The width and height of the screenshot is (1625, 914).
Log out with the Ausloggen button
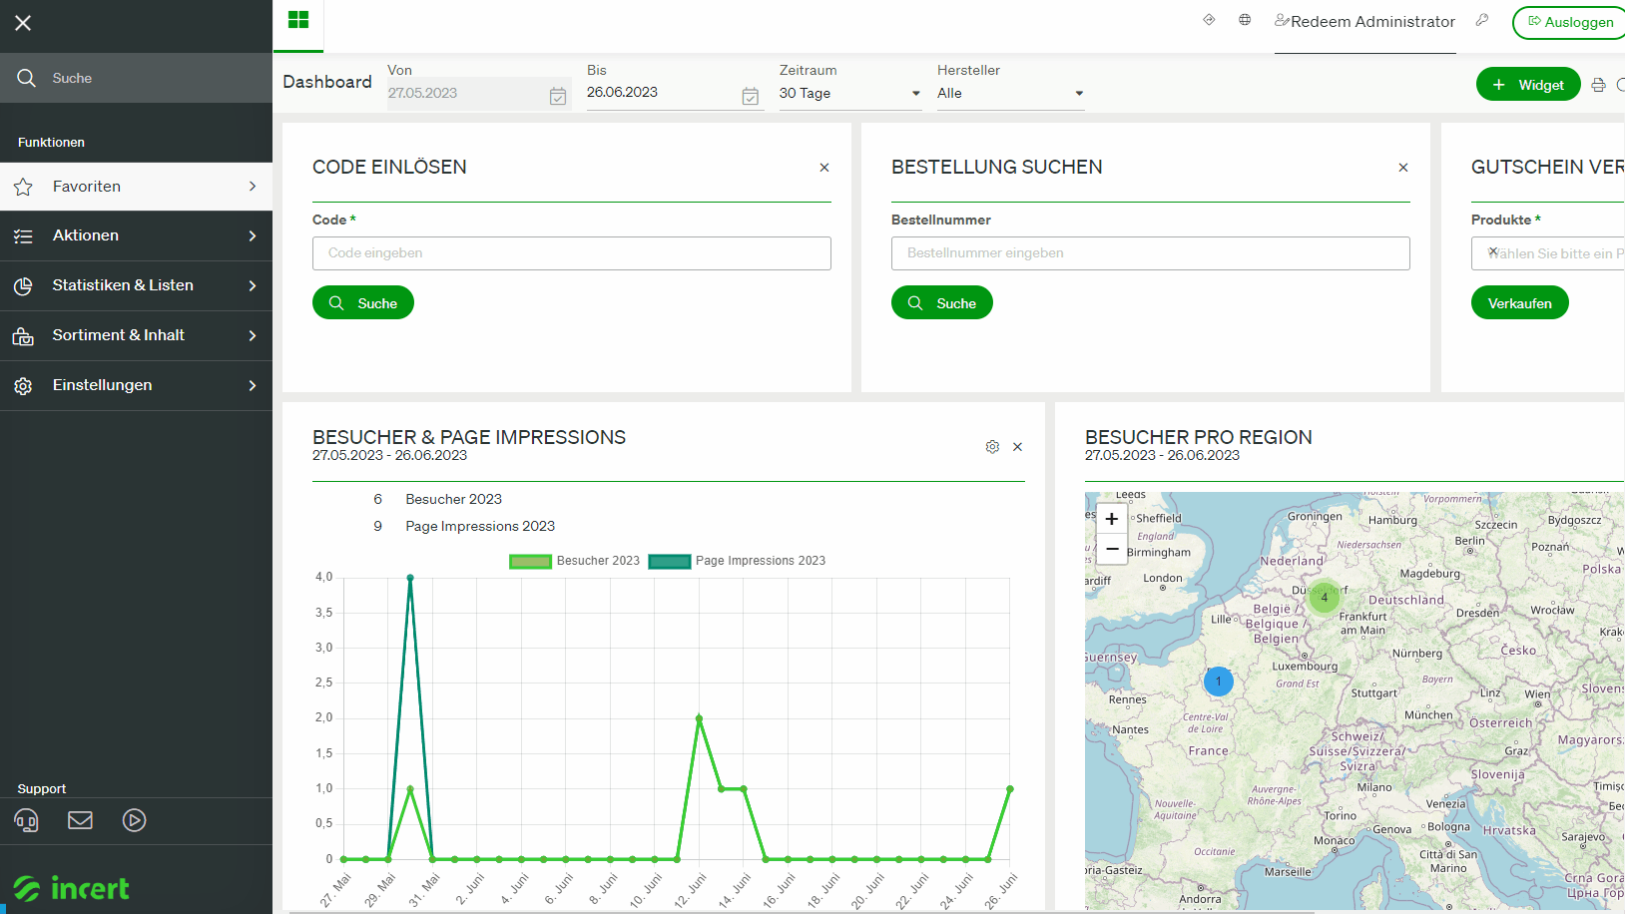[x=1570, y=22]
